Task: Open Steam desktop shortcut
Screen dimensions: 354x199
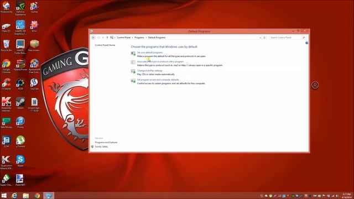Action: (x=20, y=103)
